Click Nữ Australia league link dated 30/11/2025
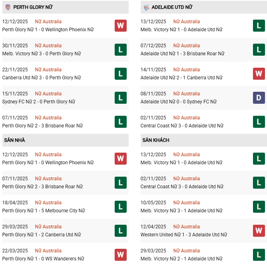Viewport: 267px width, 264px height. [48, 46]
